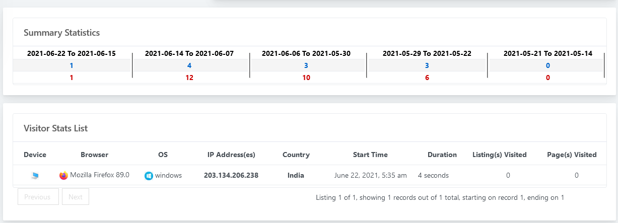Sort by the Start Time column header
Image resolution: width=618 pixels, height=223 pixels.
point(370,155)
